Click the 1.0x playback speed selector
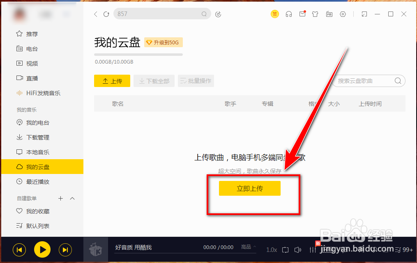The height and width of the screenshot is (263, 417). [x=272, y=249]
